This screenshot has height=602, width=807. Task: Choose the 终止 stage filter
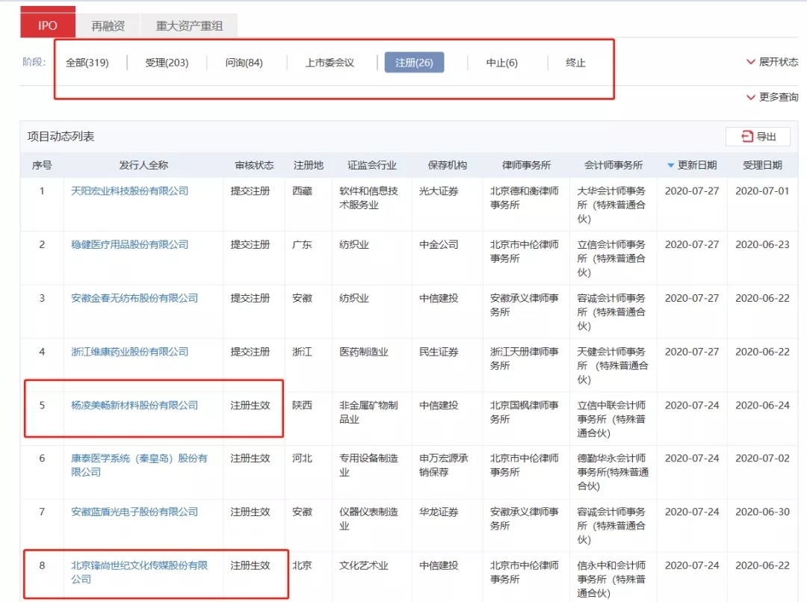pyautogui.click(x=576, y=63)
